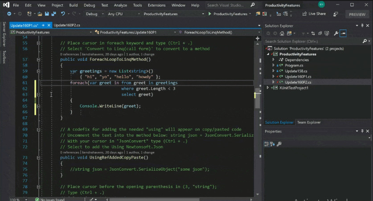Toggle the Preview Selected Items button
The image size is (373, 201).
tap(343, 33)
